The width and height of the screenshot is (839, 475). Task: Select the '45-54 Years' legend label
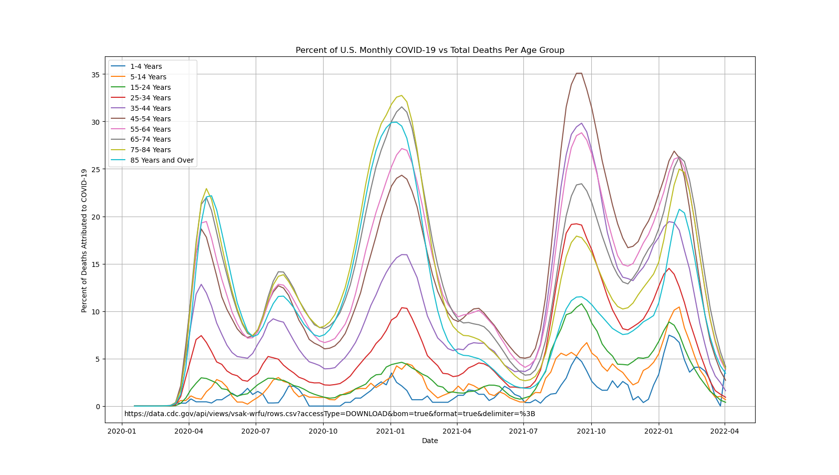pos(150,119)
